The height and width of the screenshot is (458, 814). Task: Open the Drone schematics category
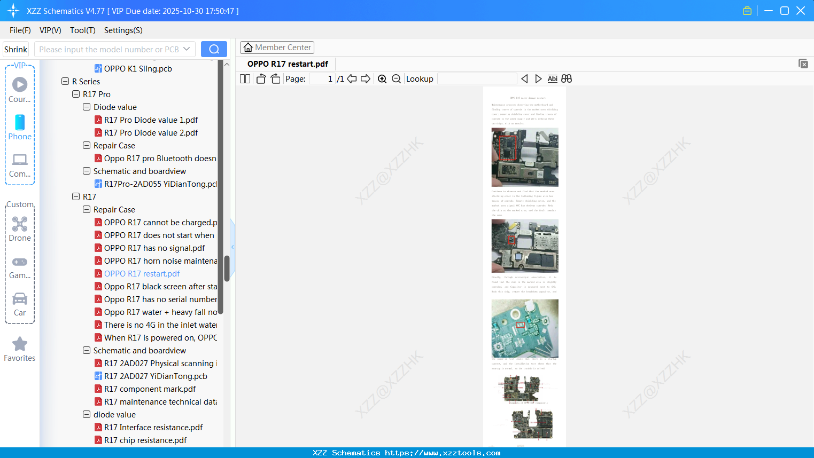pyautogui.click(x=19, y=229)
